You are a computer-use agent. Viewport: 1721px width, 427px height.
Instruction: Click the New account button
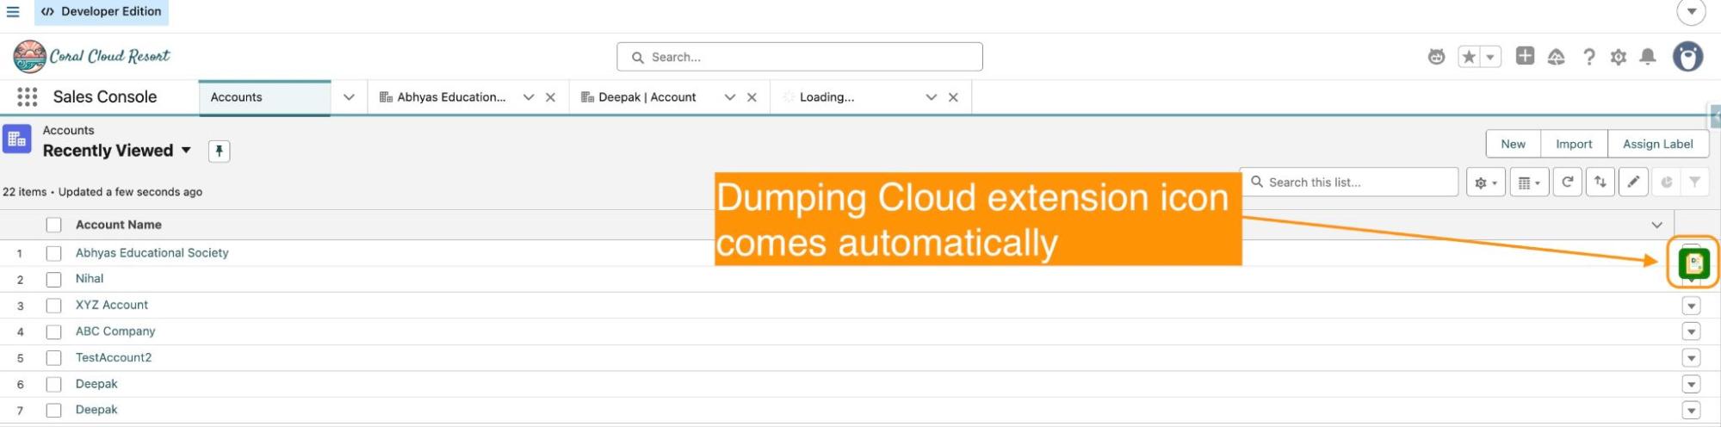pos(1513,145)
